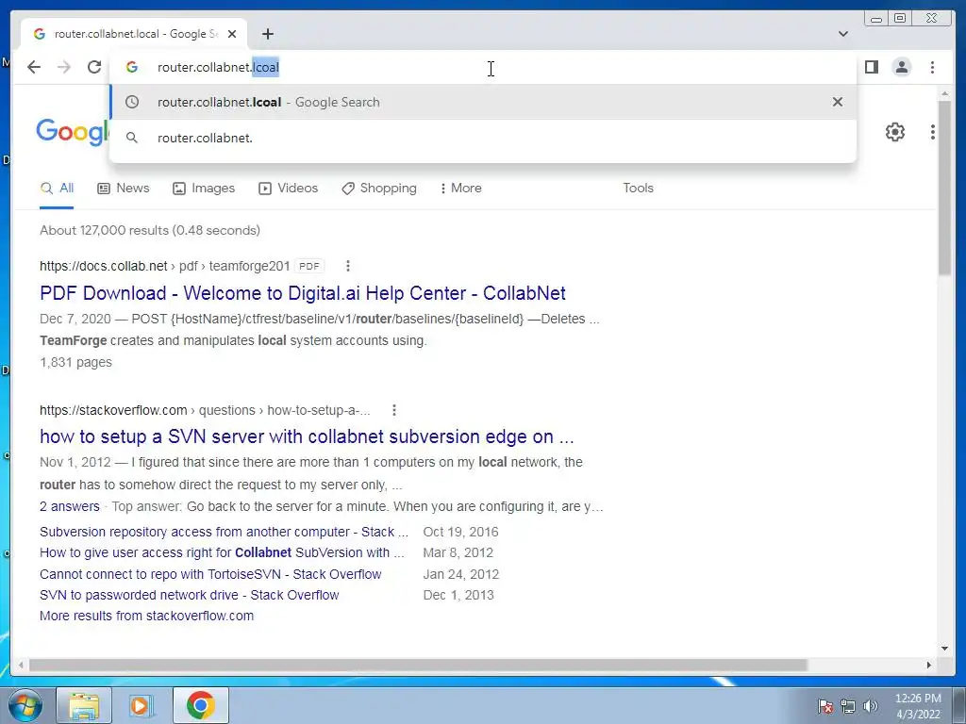
Task: Click the horizontal scroll right arrow
Action: [x=929, y=665]
